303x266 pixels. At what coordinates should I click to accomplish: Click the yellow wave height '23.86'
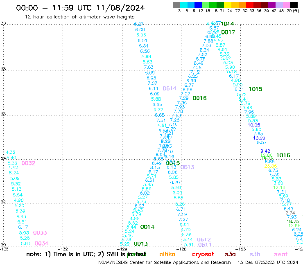[x=271, y=166]
